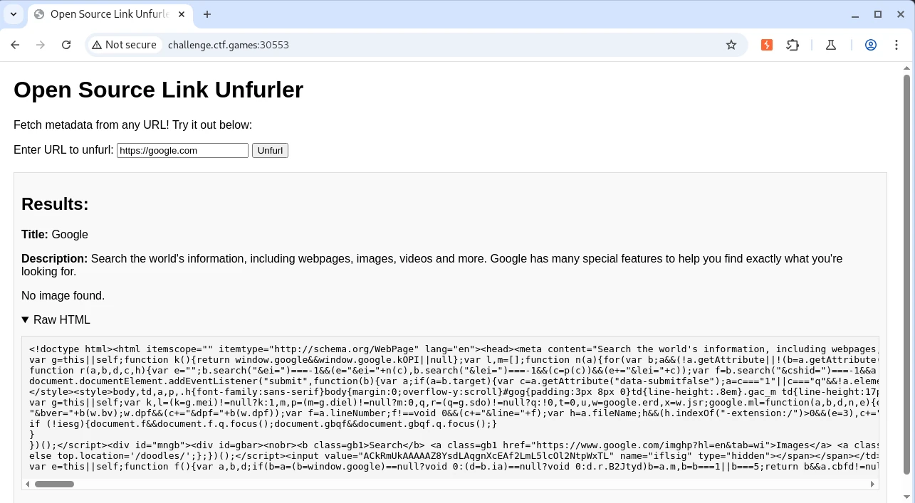Click the page vertical scrollbar thumb

pyautogui.click(x=907, y=274)
